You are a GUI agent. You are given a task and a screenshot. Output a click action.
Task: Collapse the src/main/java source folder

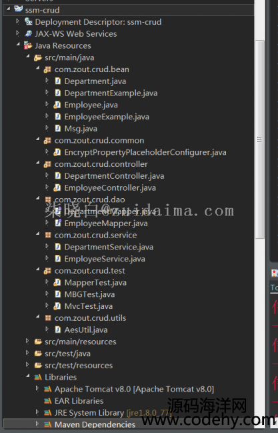point(28,56)
